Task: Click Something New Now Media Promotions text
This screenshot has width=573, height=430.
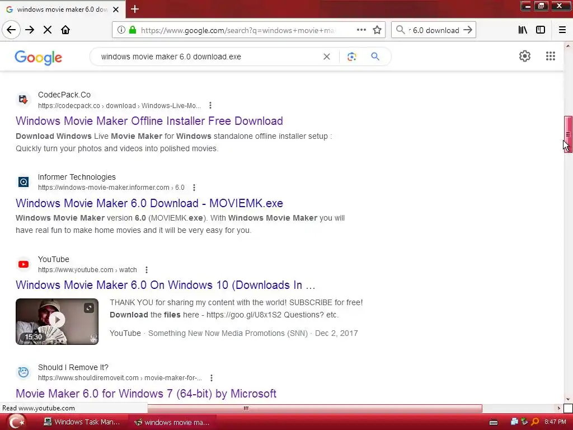Action: (228, 334)
